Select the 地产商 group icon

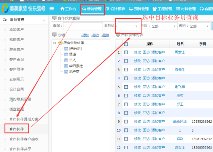pos(66,72)
